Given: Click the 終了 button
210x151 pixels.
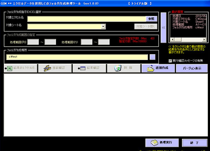Looking at the screenshot, I should [194, 143].
